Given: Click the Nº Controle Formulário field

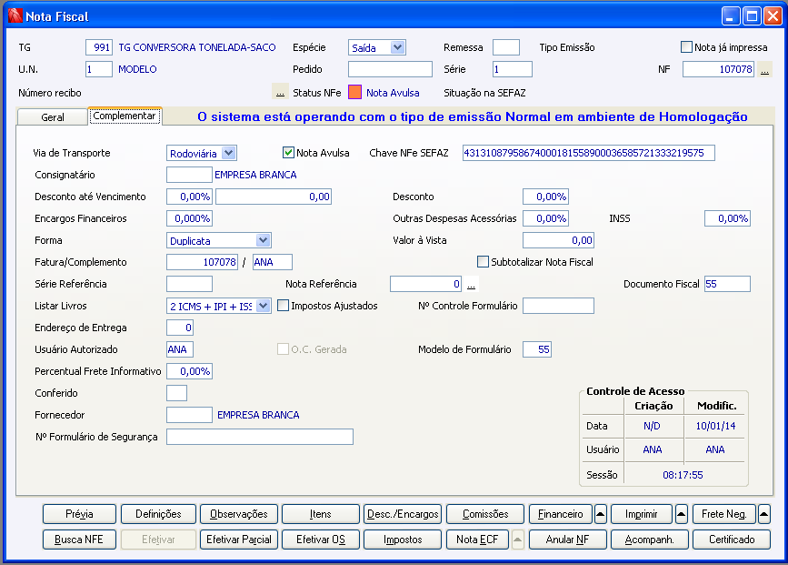Looking at the screenshot, I should point(558,306).
